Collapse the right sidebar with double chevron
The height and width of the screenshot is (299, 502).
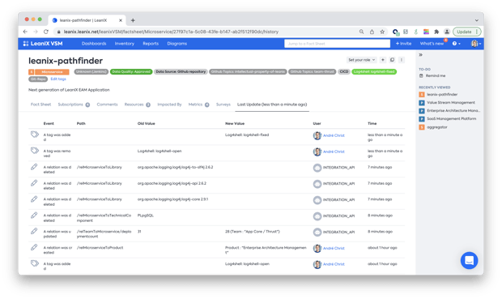[x=421, y=55]
